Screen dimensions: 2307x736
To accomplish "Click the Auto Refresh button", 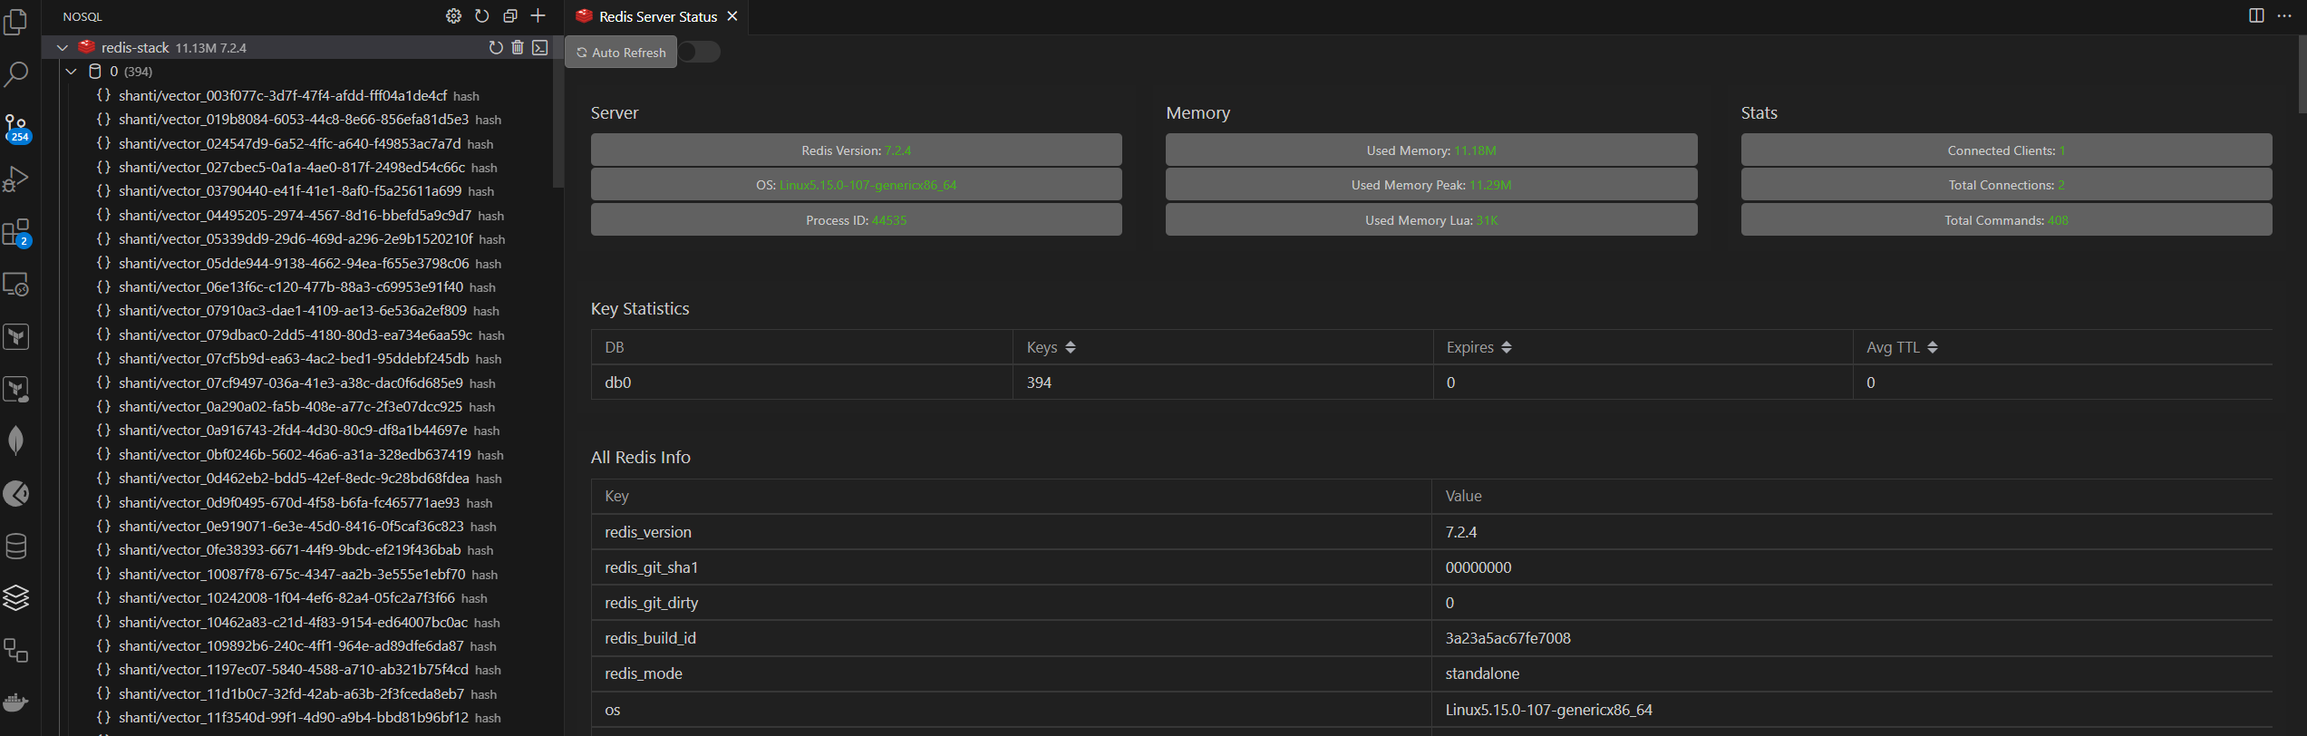I will (x=621, y=52).
